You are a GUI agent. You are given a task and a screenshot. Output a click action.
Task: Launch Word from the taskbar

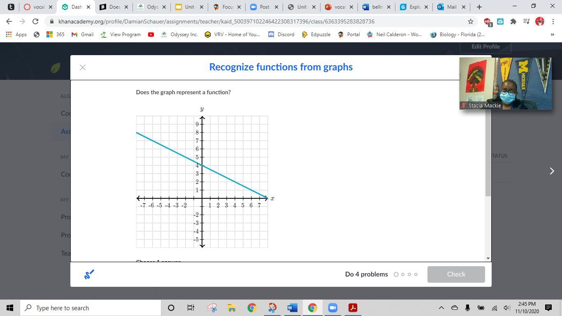(x=292, y=308)
